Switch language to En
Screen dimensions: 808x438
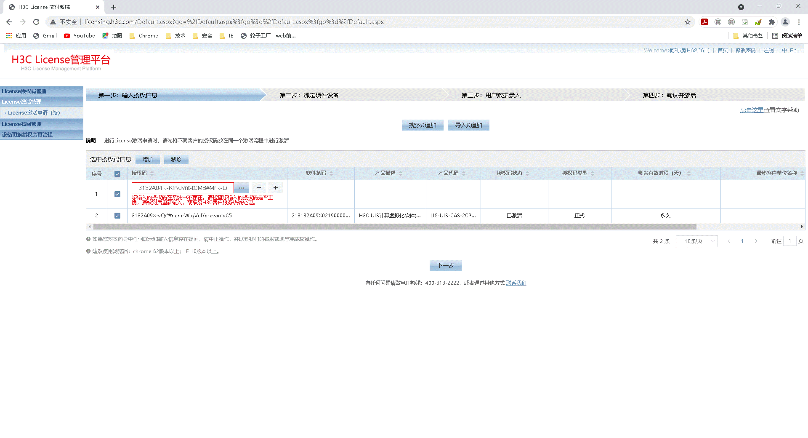tap(793, 51)
